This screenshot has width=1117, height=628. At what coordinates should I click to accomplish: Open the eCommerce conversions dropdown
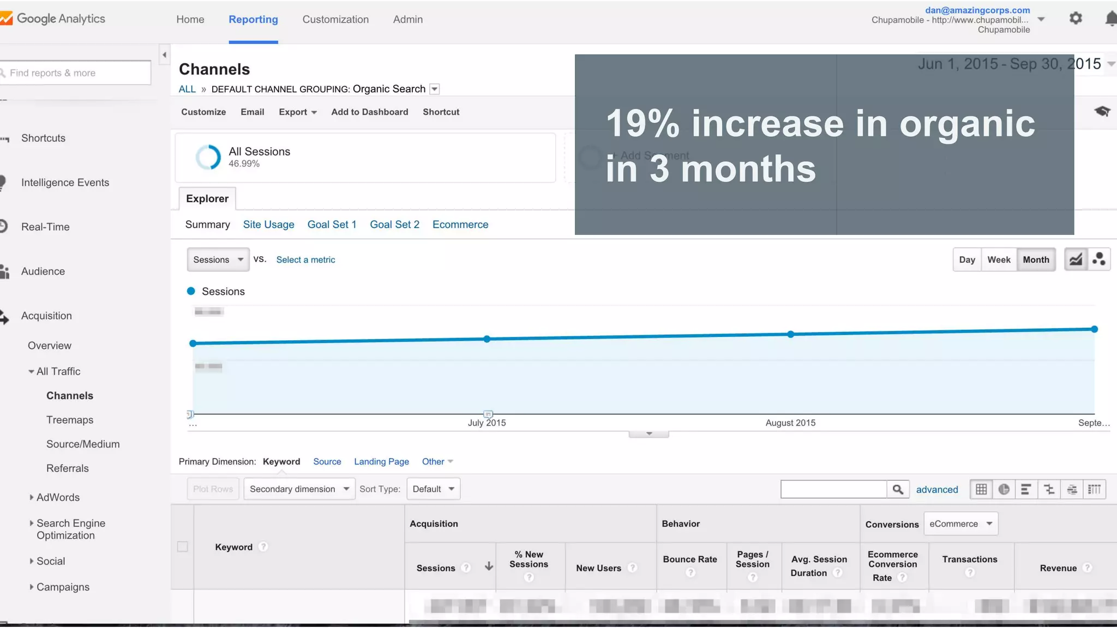(x=961, y=523)
